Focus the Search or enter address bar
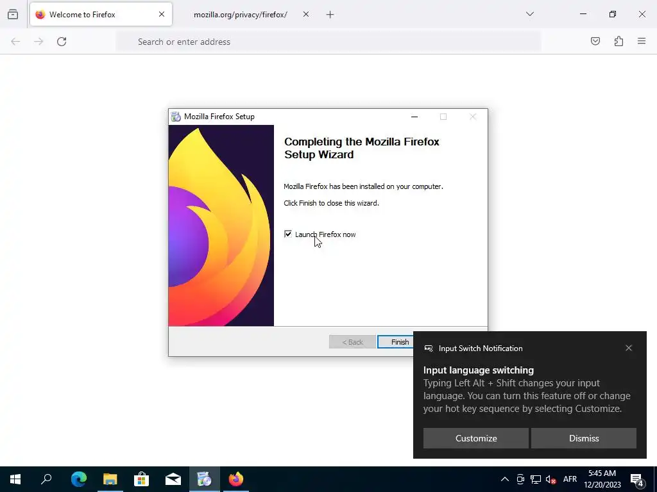657x492 pixels. (x=328, y=42)
